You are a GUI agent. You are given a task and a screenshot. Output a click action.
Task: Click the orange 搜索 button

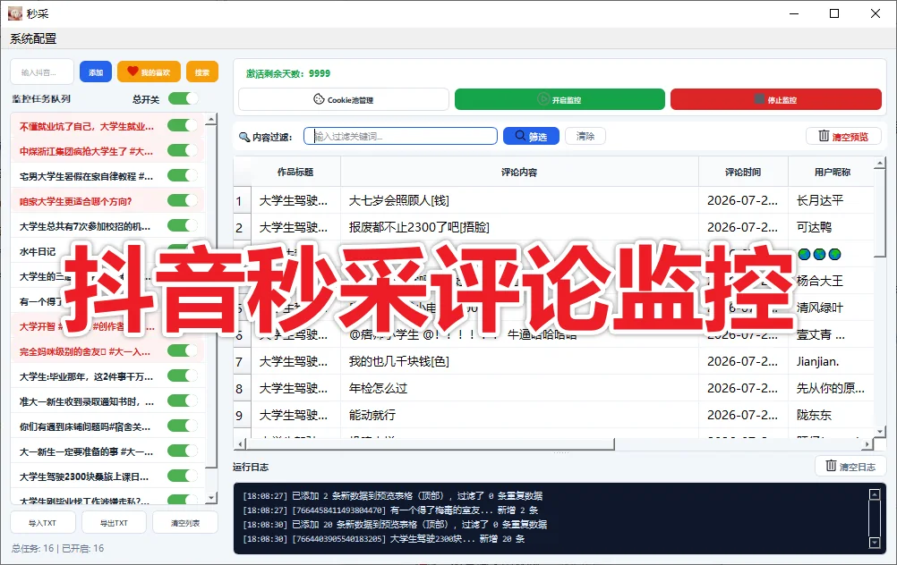[202, 72]
